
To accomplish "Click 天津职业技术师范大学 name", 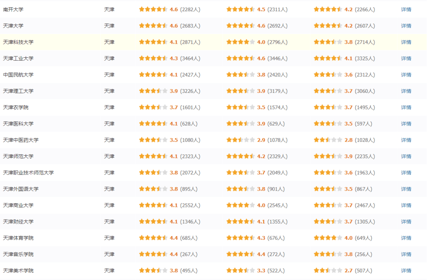I will (28, 173).
